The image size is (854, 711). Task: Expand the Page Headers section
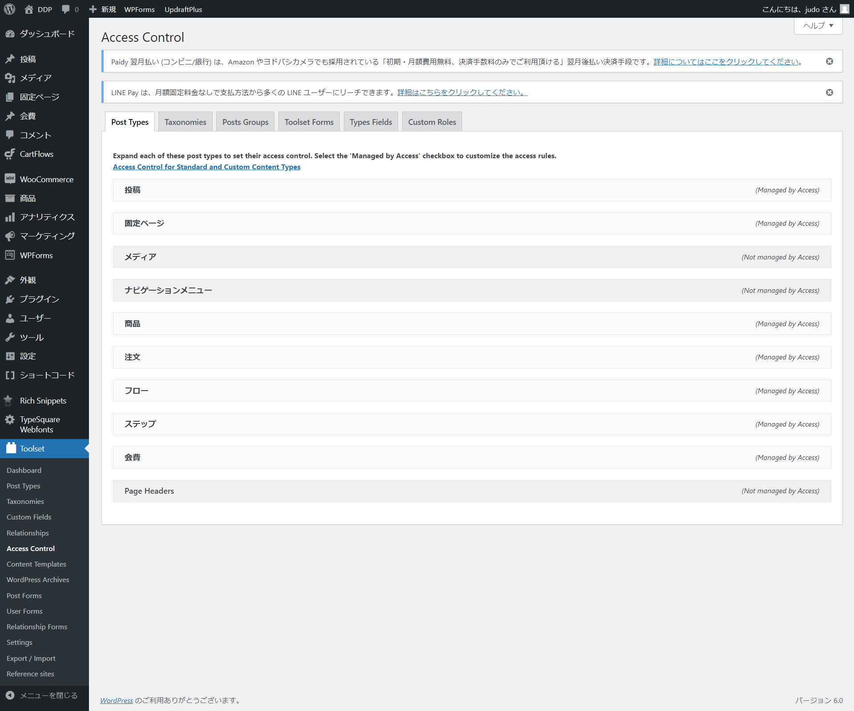pyautogui.click(x=472, y=491)
